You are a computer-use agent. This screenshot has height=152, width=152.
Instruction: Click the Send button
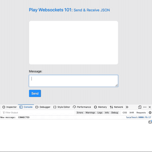coord(35,93)
